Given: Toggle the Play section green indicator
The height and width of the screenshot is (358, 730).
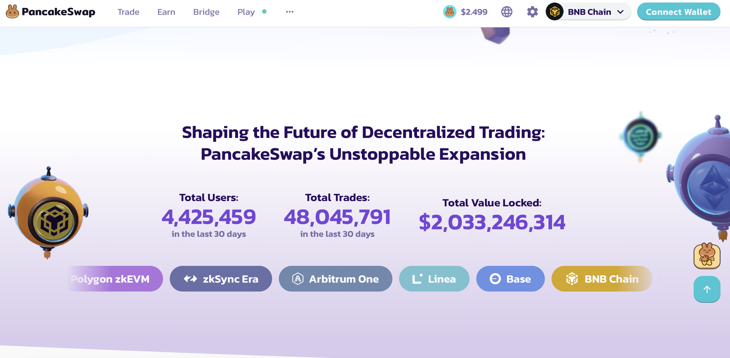Looking at the screenshot, I should click(264, 12).
